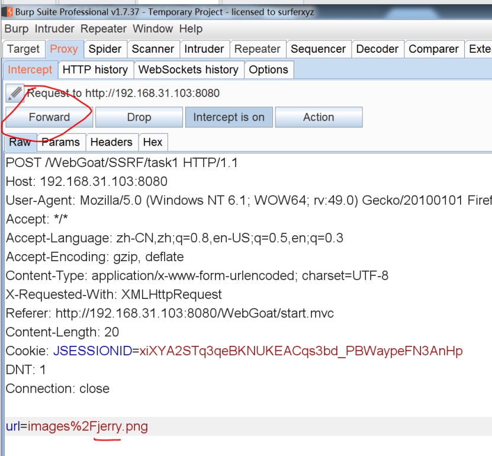
Task: Switch to the Target tab
Action: tap(24, 49)
